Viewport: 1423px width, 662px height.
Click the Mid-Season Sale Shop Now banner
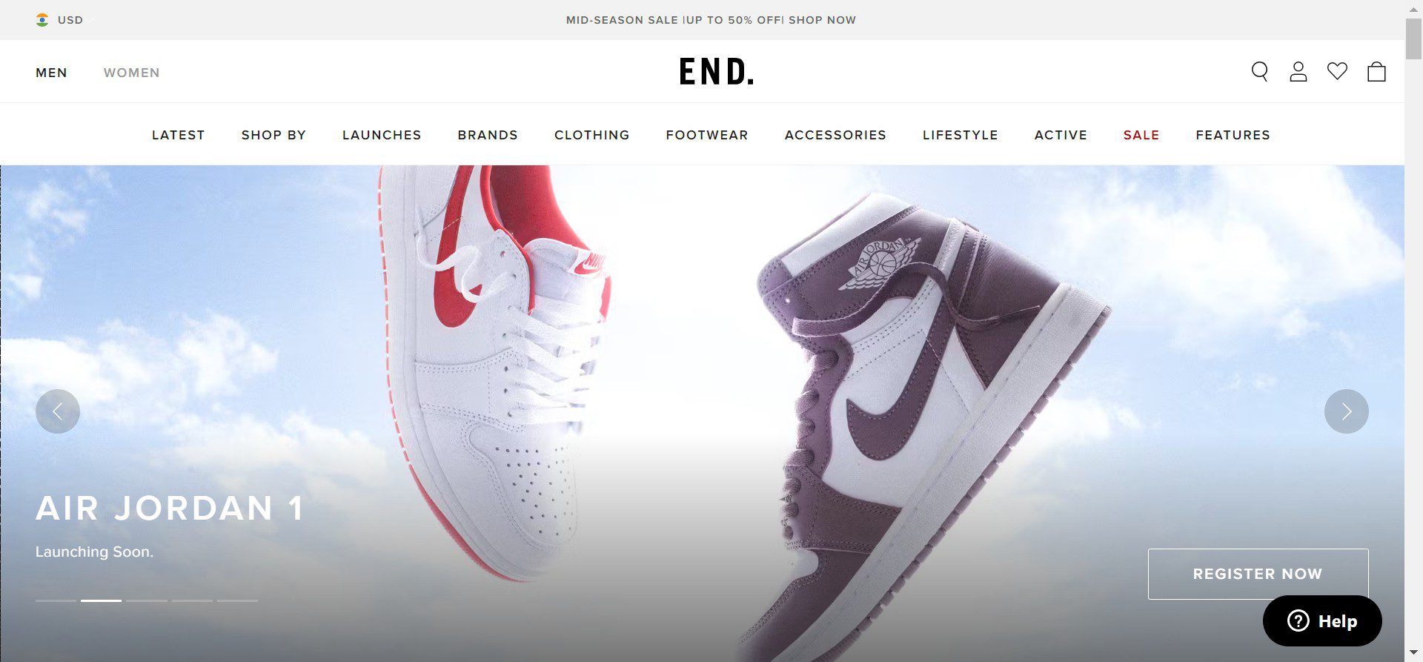(711, 20)
